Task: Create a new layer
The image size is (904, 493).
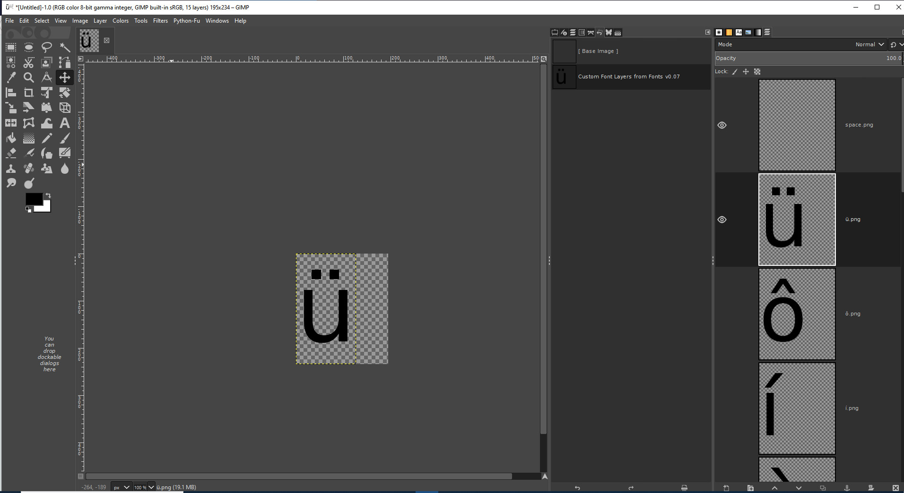Action: [x=726, y=488]
